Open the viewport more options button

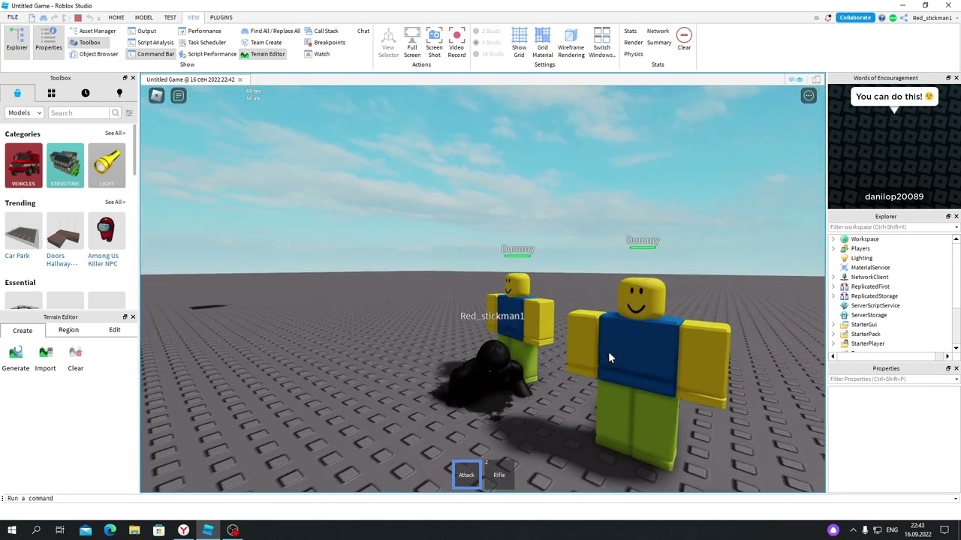[x=809, y=95]
